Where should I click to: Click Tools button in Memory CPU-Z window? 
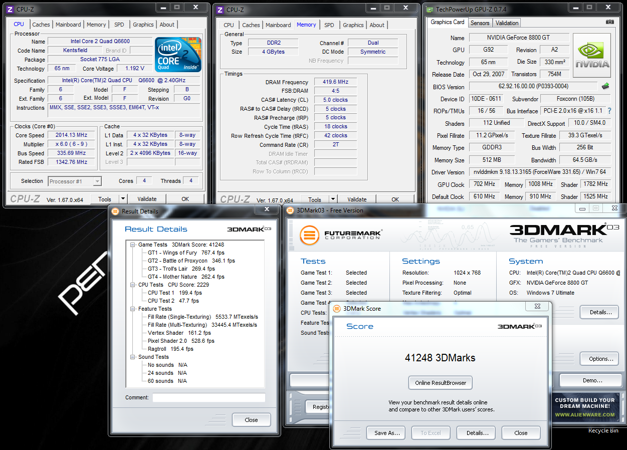315,199
